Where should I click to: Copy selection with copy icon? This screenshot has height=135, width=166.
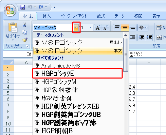[x=25, y=32]
